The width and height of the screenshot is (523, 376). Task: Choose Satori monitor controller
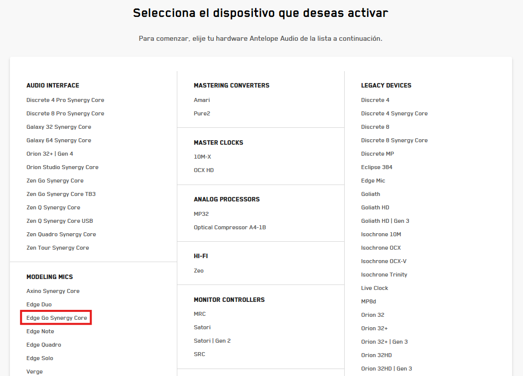point(202,327)
